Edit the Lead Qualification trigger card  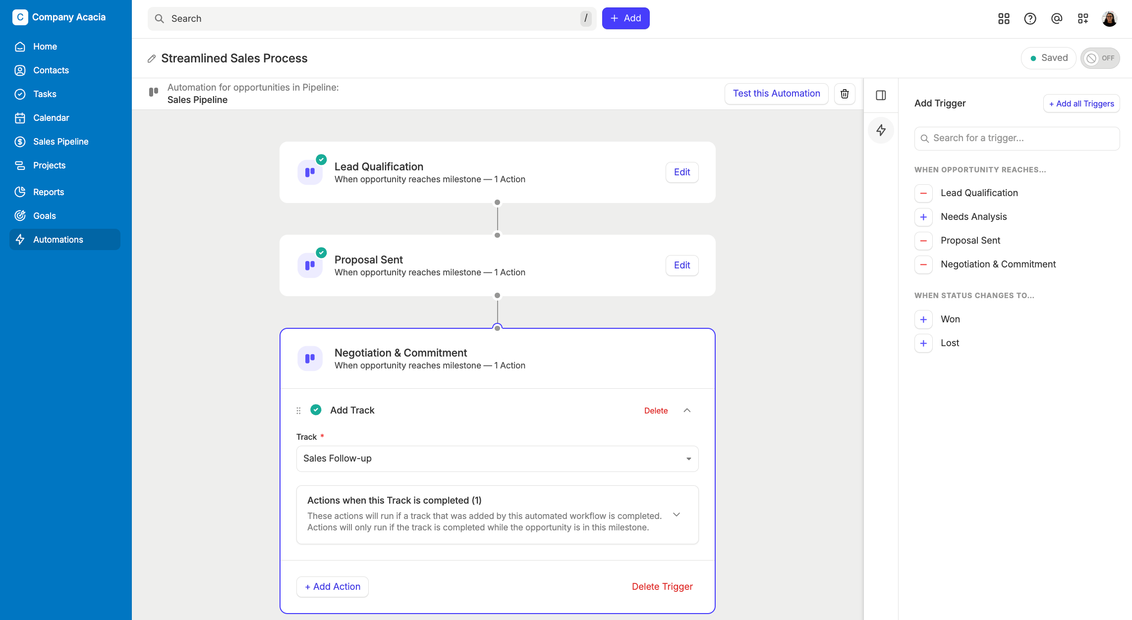(682, 172)
